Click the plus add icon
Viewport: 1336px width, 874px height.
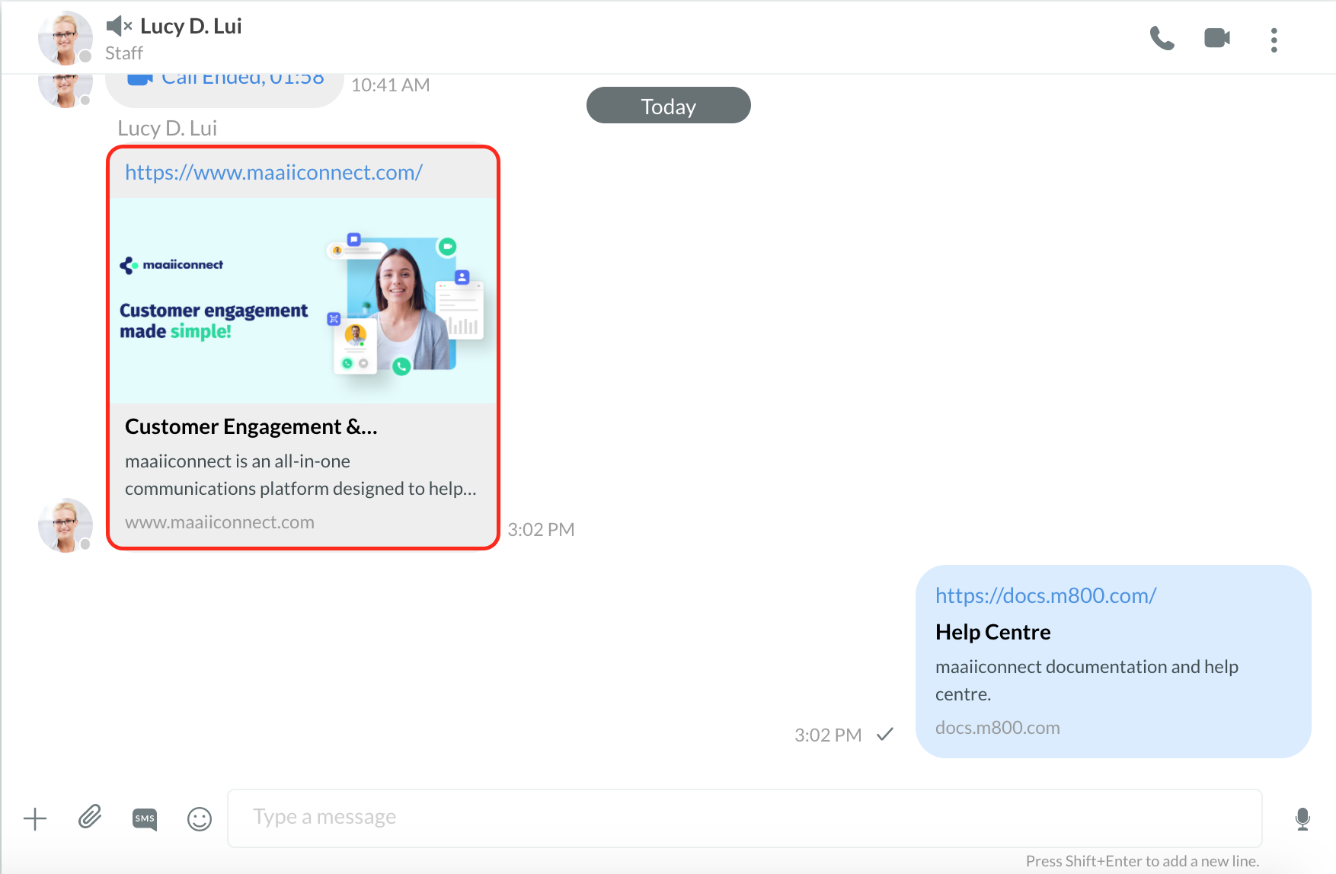(35, 819)
